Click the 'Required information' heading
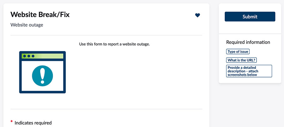Viewport: 284px width, 127px height. (x=248, y=42)
